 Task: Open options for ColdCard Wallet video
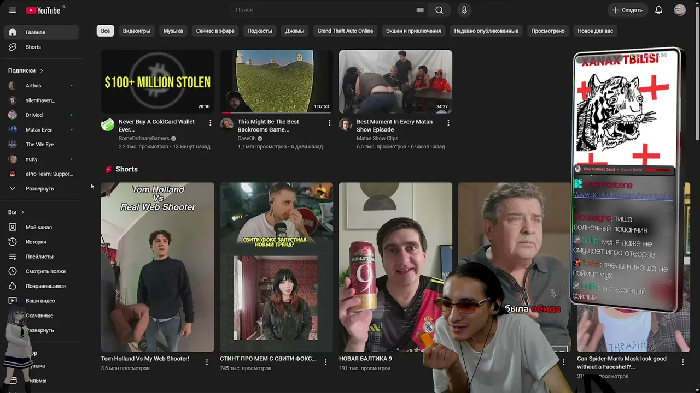[211, 123]
